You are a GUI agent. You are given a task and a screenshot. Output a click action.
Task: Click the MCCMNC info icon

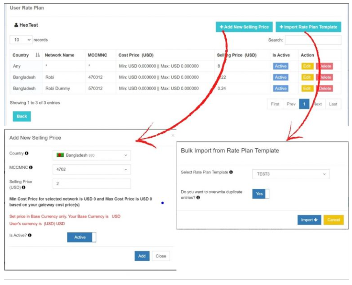click(x=31, y=167)
